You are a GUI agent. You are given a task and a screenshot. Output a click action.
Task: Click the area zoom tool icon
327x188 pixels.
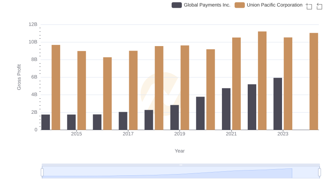coord(309,6)
